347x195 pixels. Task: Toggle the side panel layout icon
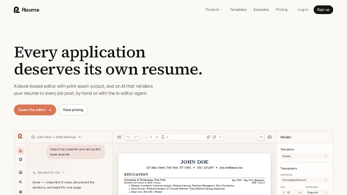270,137
